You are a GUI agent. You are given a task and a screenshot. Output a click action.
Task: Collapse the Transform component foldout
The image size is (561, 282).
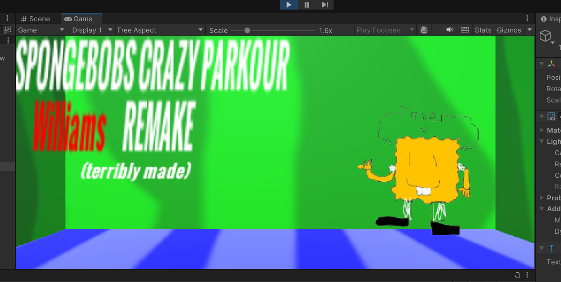[x=542, y=64]
